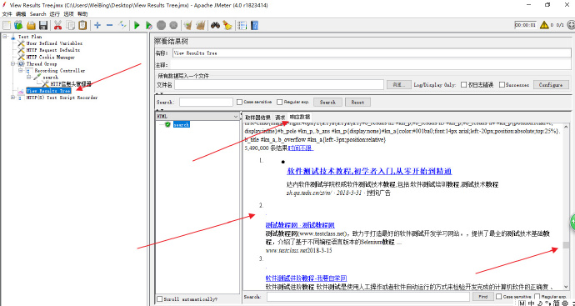Click the yellow warning triangle log icon
This screenshot has width=575, height=306.
click(x=544, y=25)
